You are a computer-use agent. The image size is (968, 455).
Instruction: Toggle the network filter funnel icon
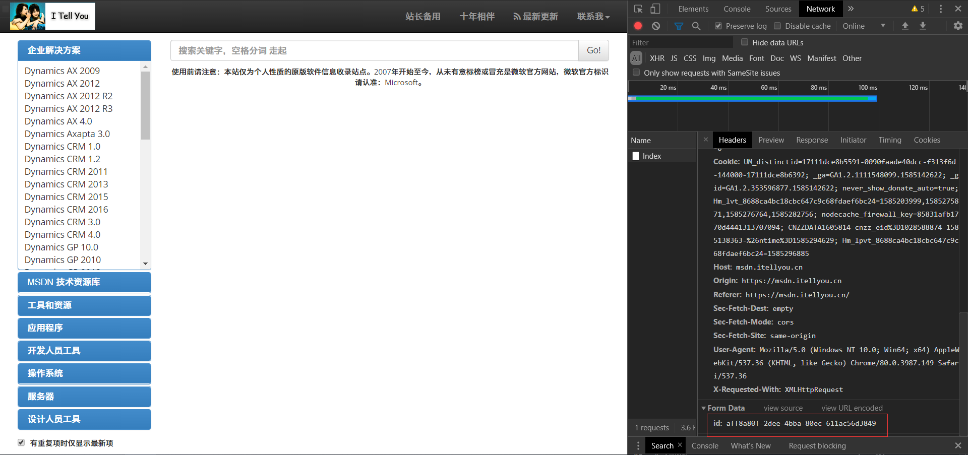coord(679,26)
